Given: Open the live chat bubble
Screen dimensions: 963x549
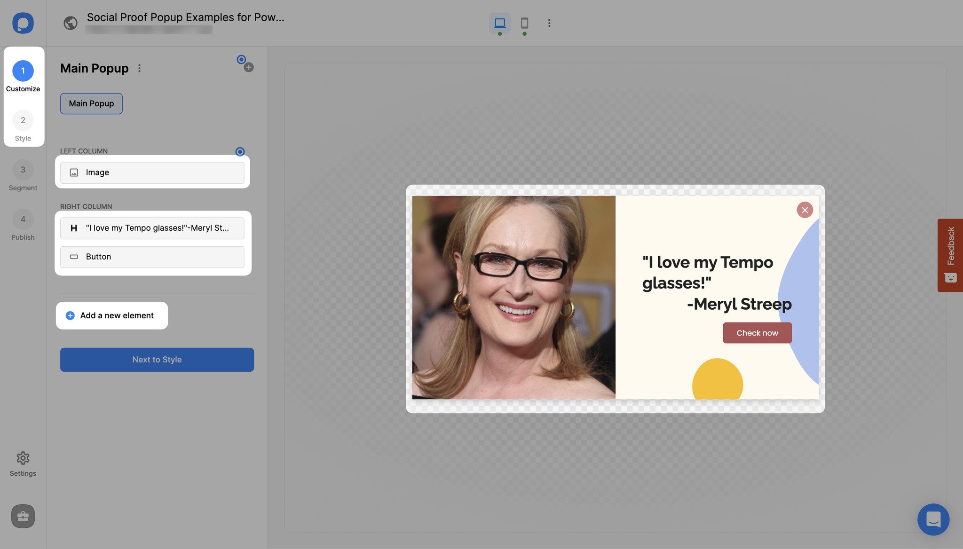Looking at the screenshot, I should click(933, 519).
